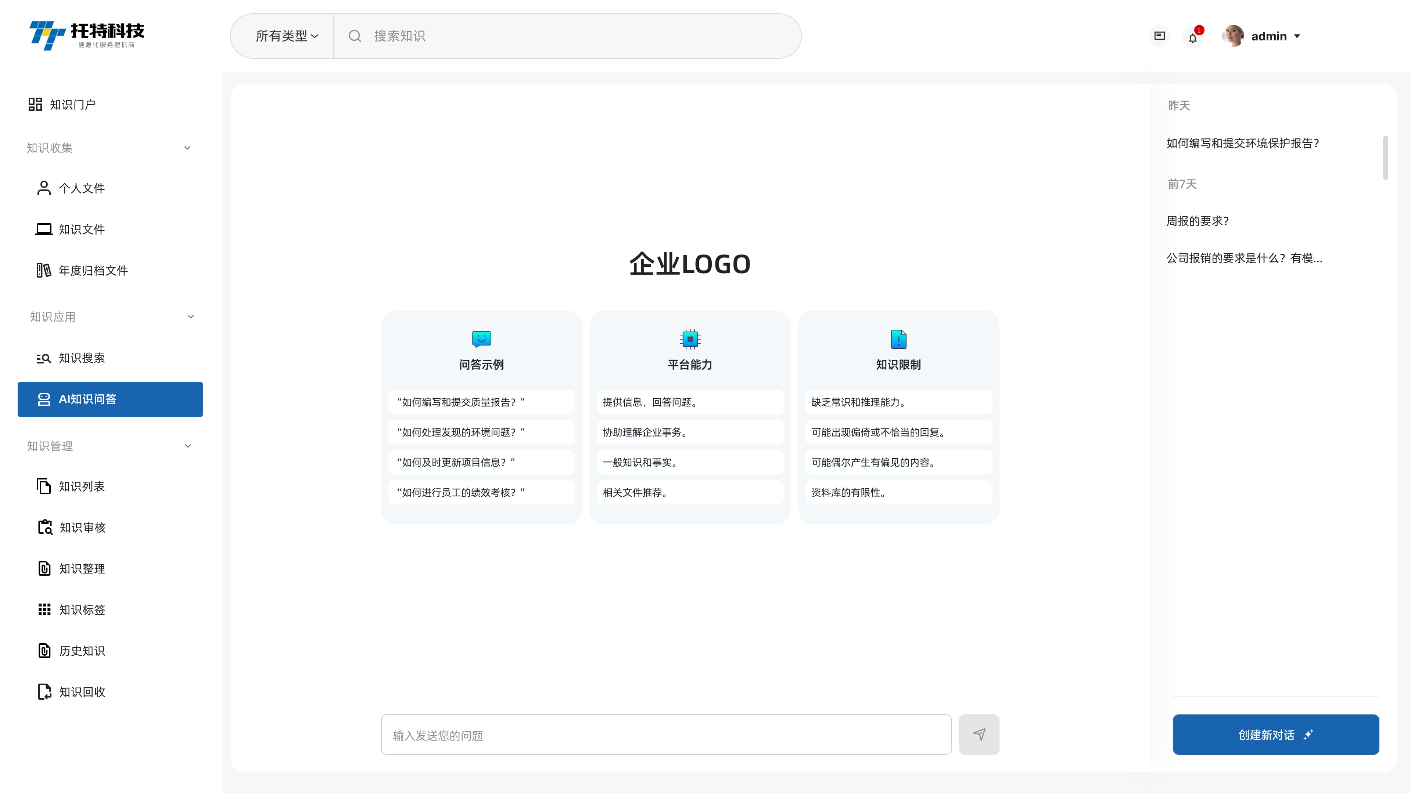Open the 知识门户 sidebar icon
This screenshot has height=793, width=1411.
tap(35, 104)
